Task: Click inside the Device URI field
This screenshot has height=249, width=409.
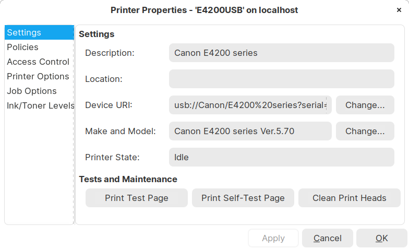Action: click(250, 105)
